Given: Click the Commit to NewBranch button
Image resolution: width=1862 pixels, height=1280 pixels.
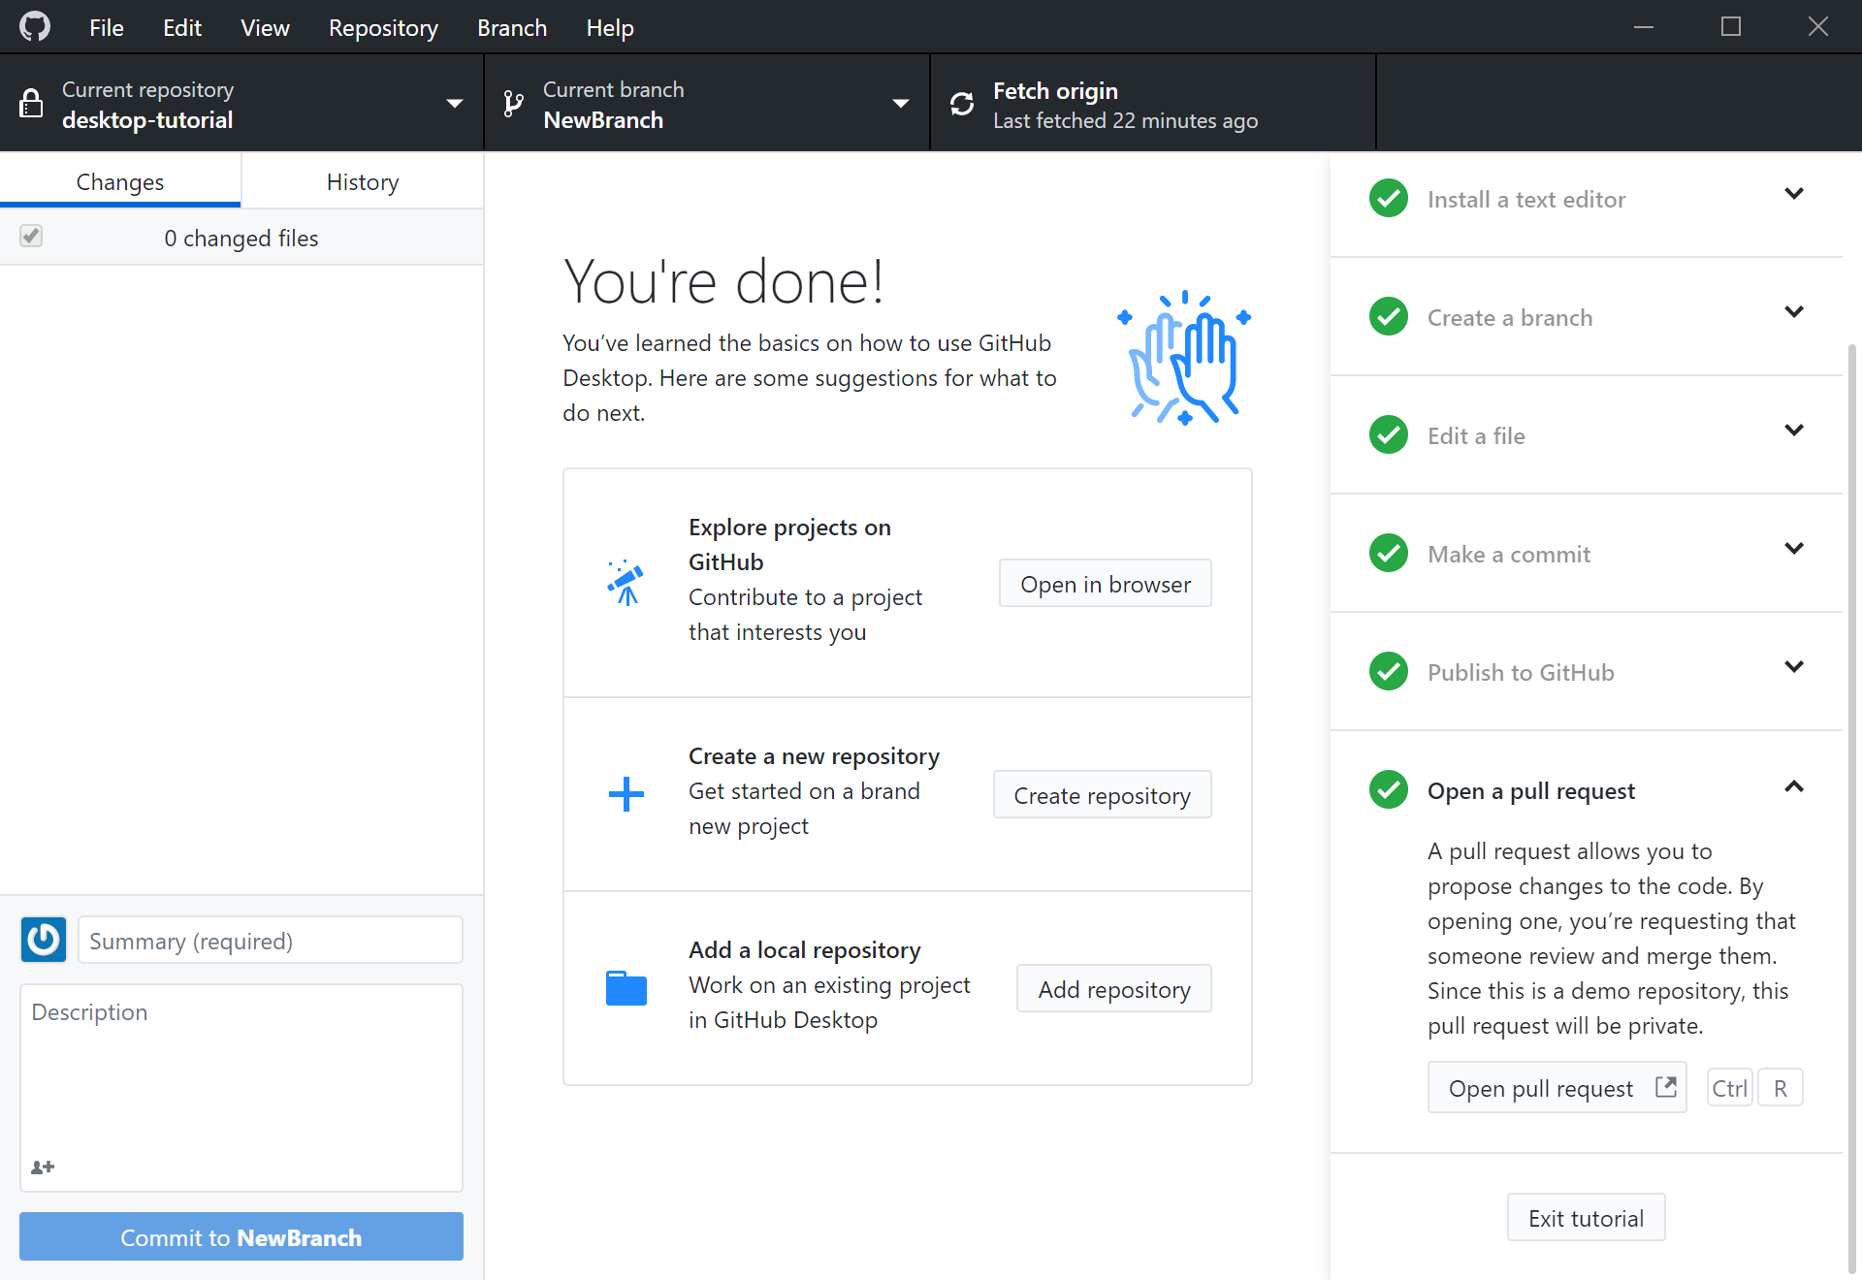Looking at the screenshot, I should pyautogui.click(x=241, y=1236).
